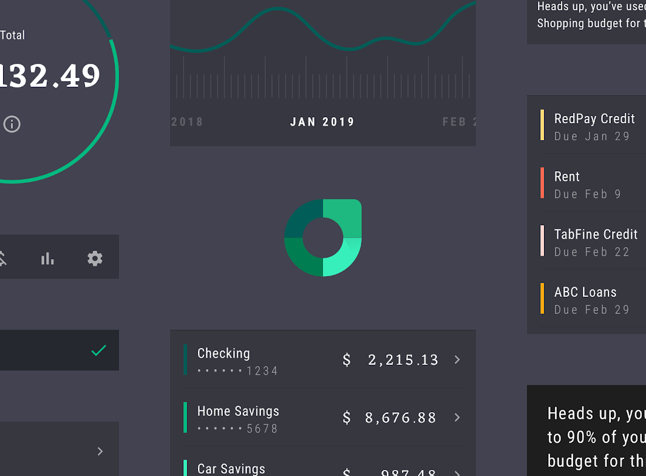Image resolution: width=646 pixels, height=476 pixels.
Task: Switch to the FEB month tab
Action: (458, 122)
